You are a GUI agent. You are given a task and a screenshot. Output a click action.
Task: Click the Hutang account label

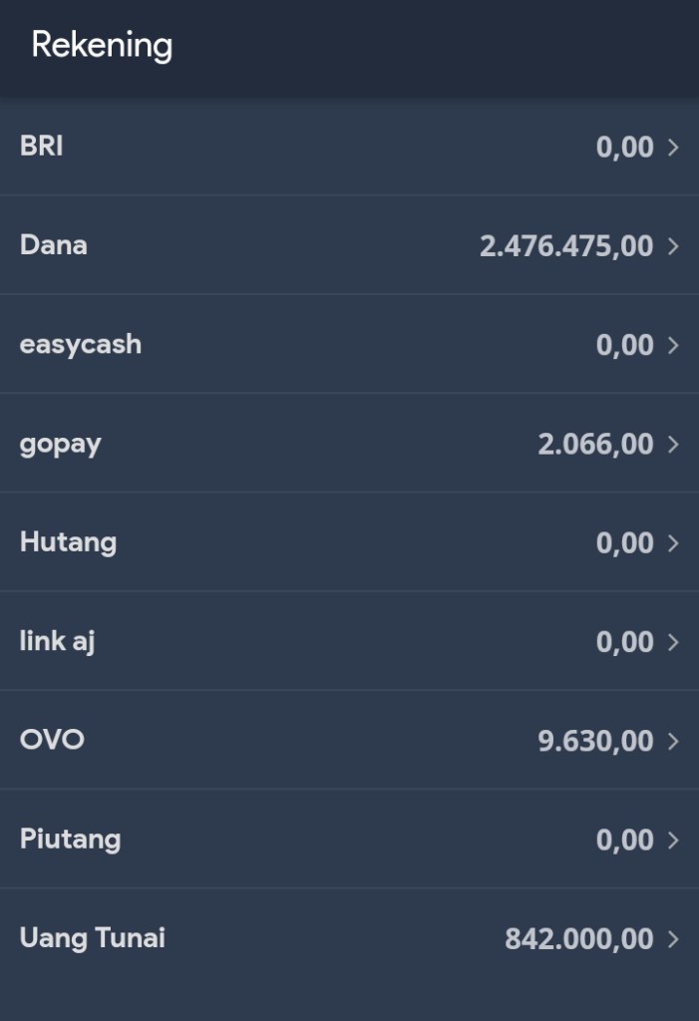[68, 541]
